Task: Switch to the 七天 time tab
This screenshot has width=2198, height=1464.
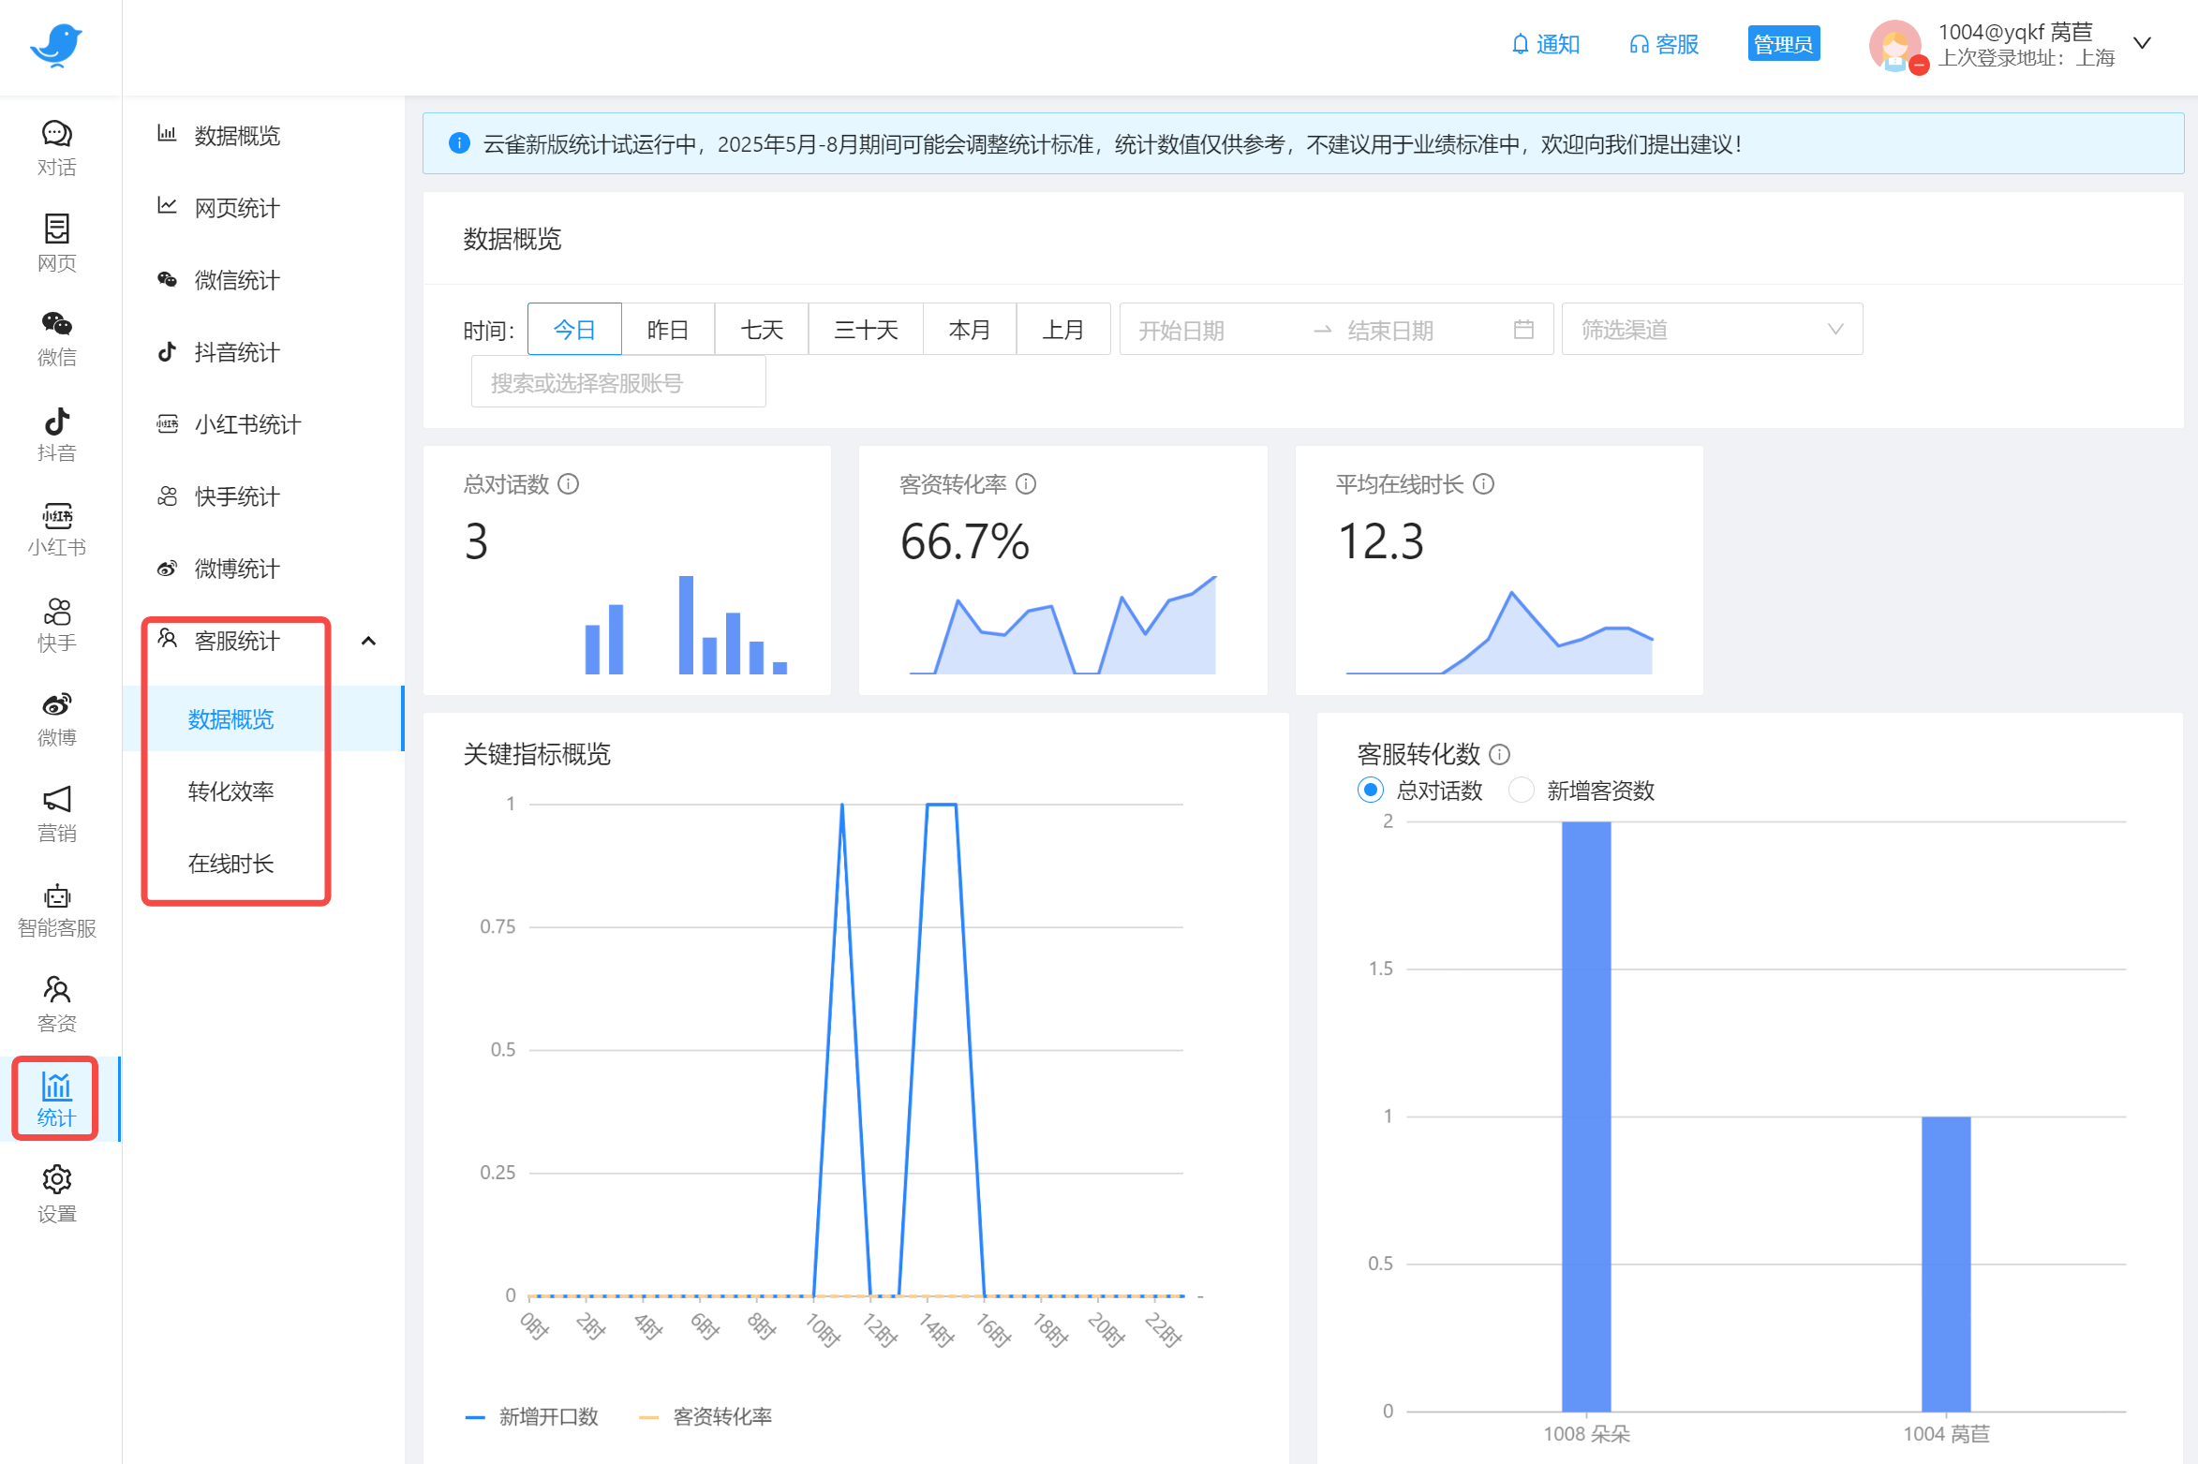Action: [761, 329]
